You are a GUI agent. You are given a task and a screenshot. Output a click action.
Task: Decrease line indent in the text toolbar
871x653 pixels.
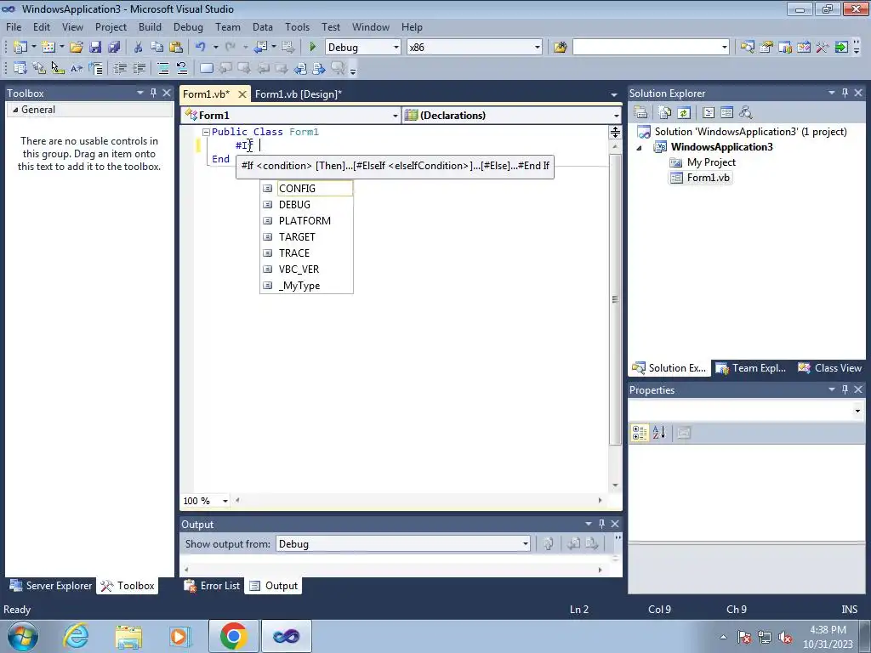click(119, 68)
